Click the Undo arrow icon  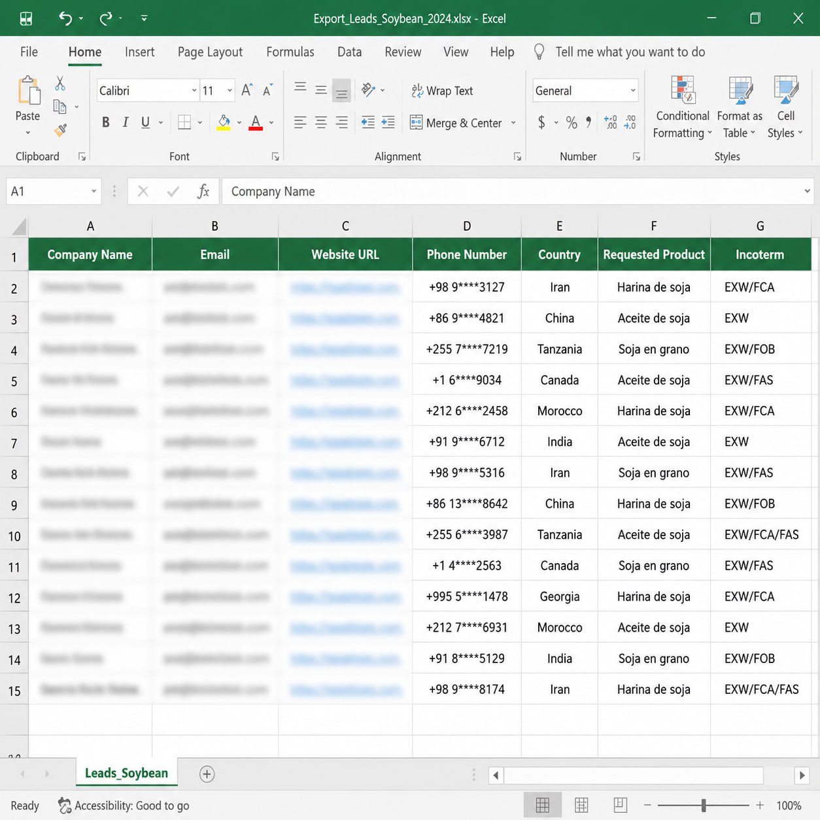point(65,18)
